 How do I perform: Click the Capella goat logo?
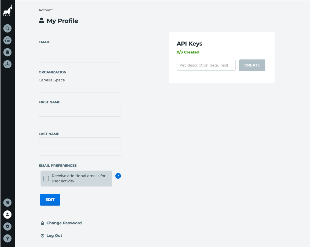tap(7, 10)
